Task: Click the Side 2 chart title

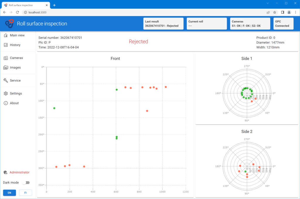Action: [x=247, y=131]
